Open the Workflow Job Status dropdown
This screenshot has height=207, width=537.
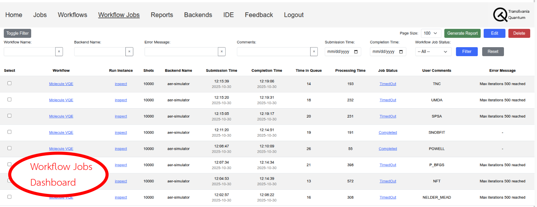pos(433,52)
